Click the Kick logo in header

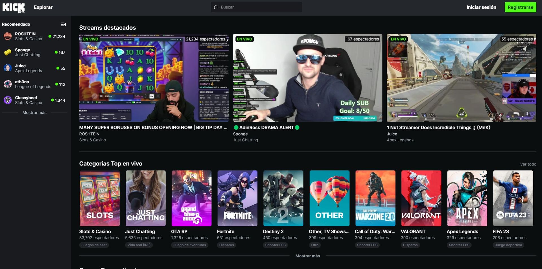(x=14, y=7)
